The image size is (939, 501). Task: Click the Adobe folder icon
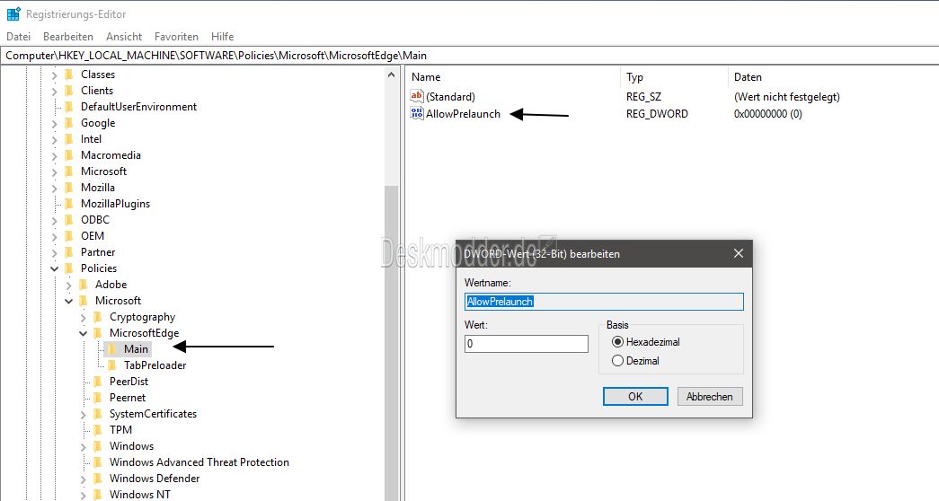pyautogui.click(x=84, y=285)
